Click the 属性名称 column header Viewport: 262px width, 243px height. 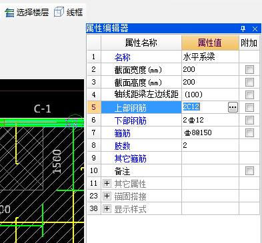141,43
